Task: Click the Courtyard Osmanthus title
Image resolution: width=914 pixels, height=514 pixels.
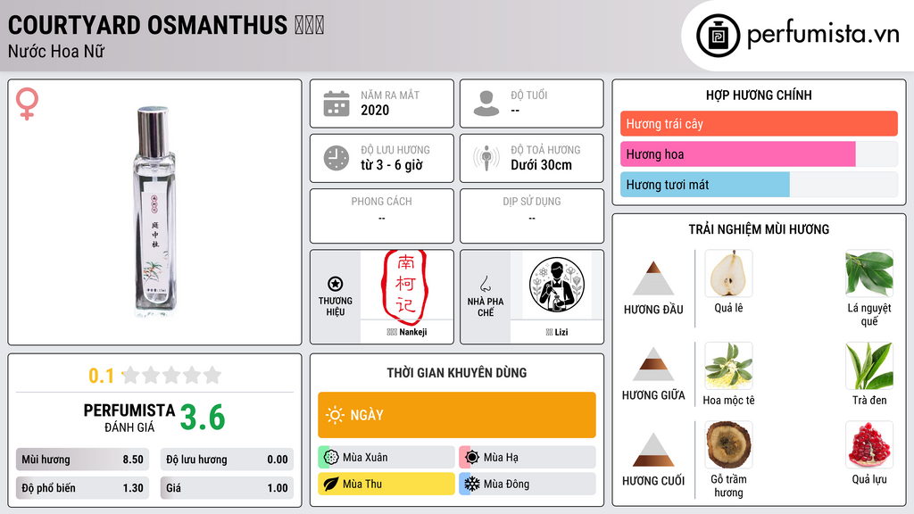Action: coord(165,25)
